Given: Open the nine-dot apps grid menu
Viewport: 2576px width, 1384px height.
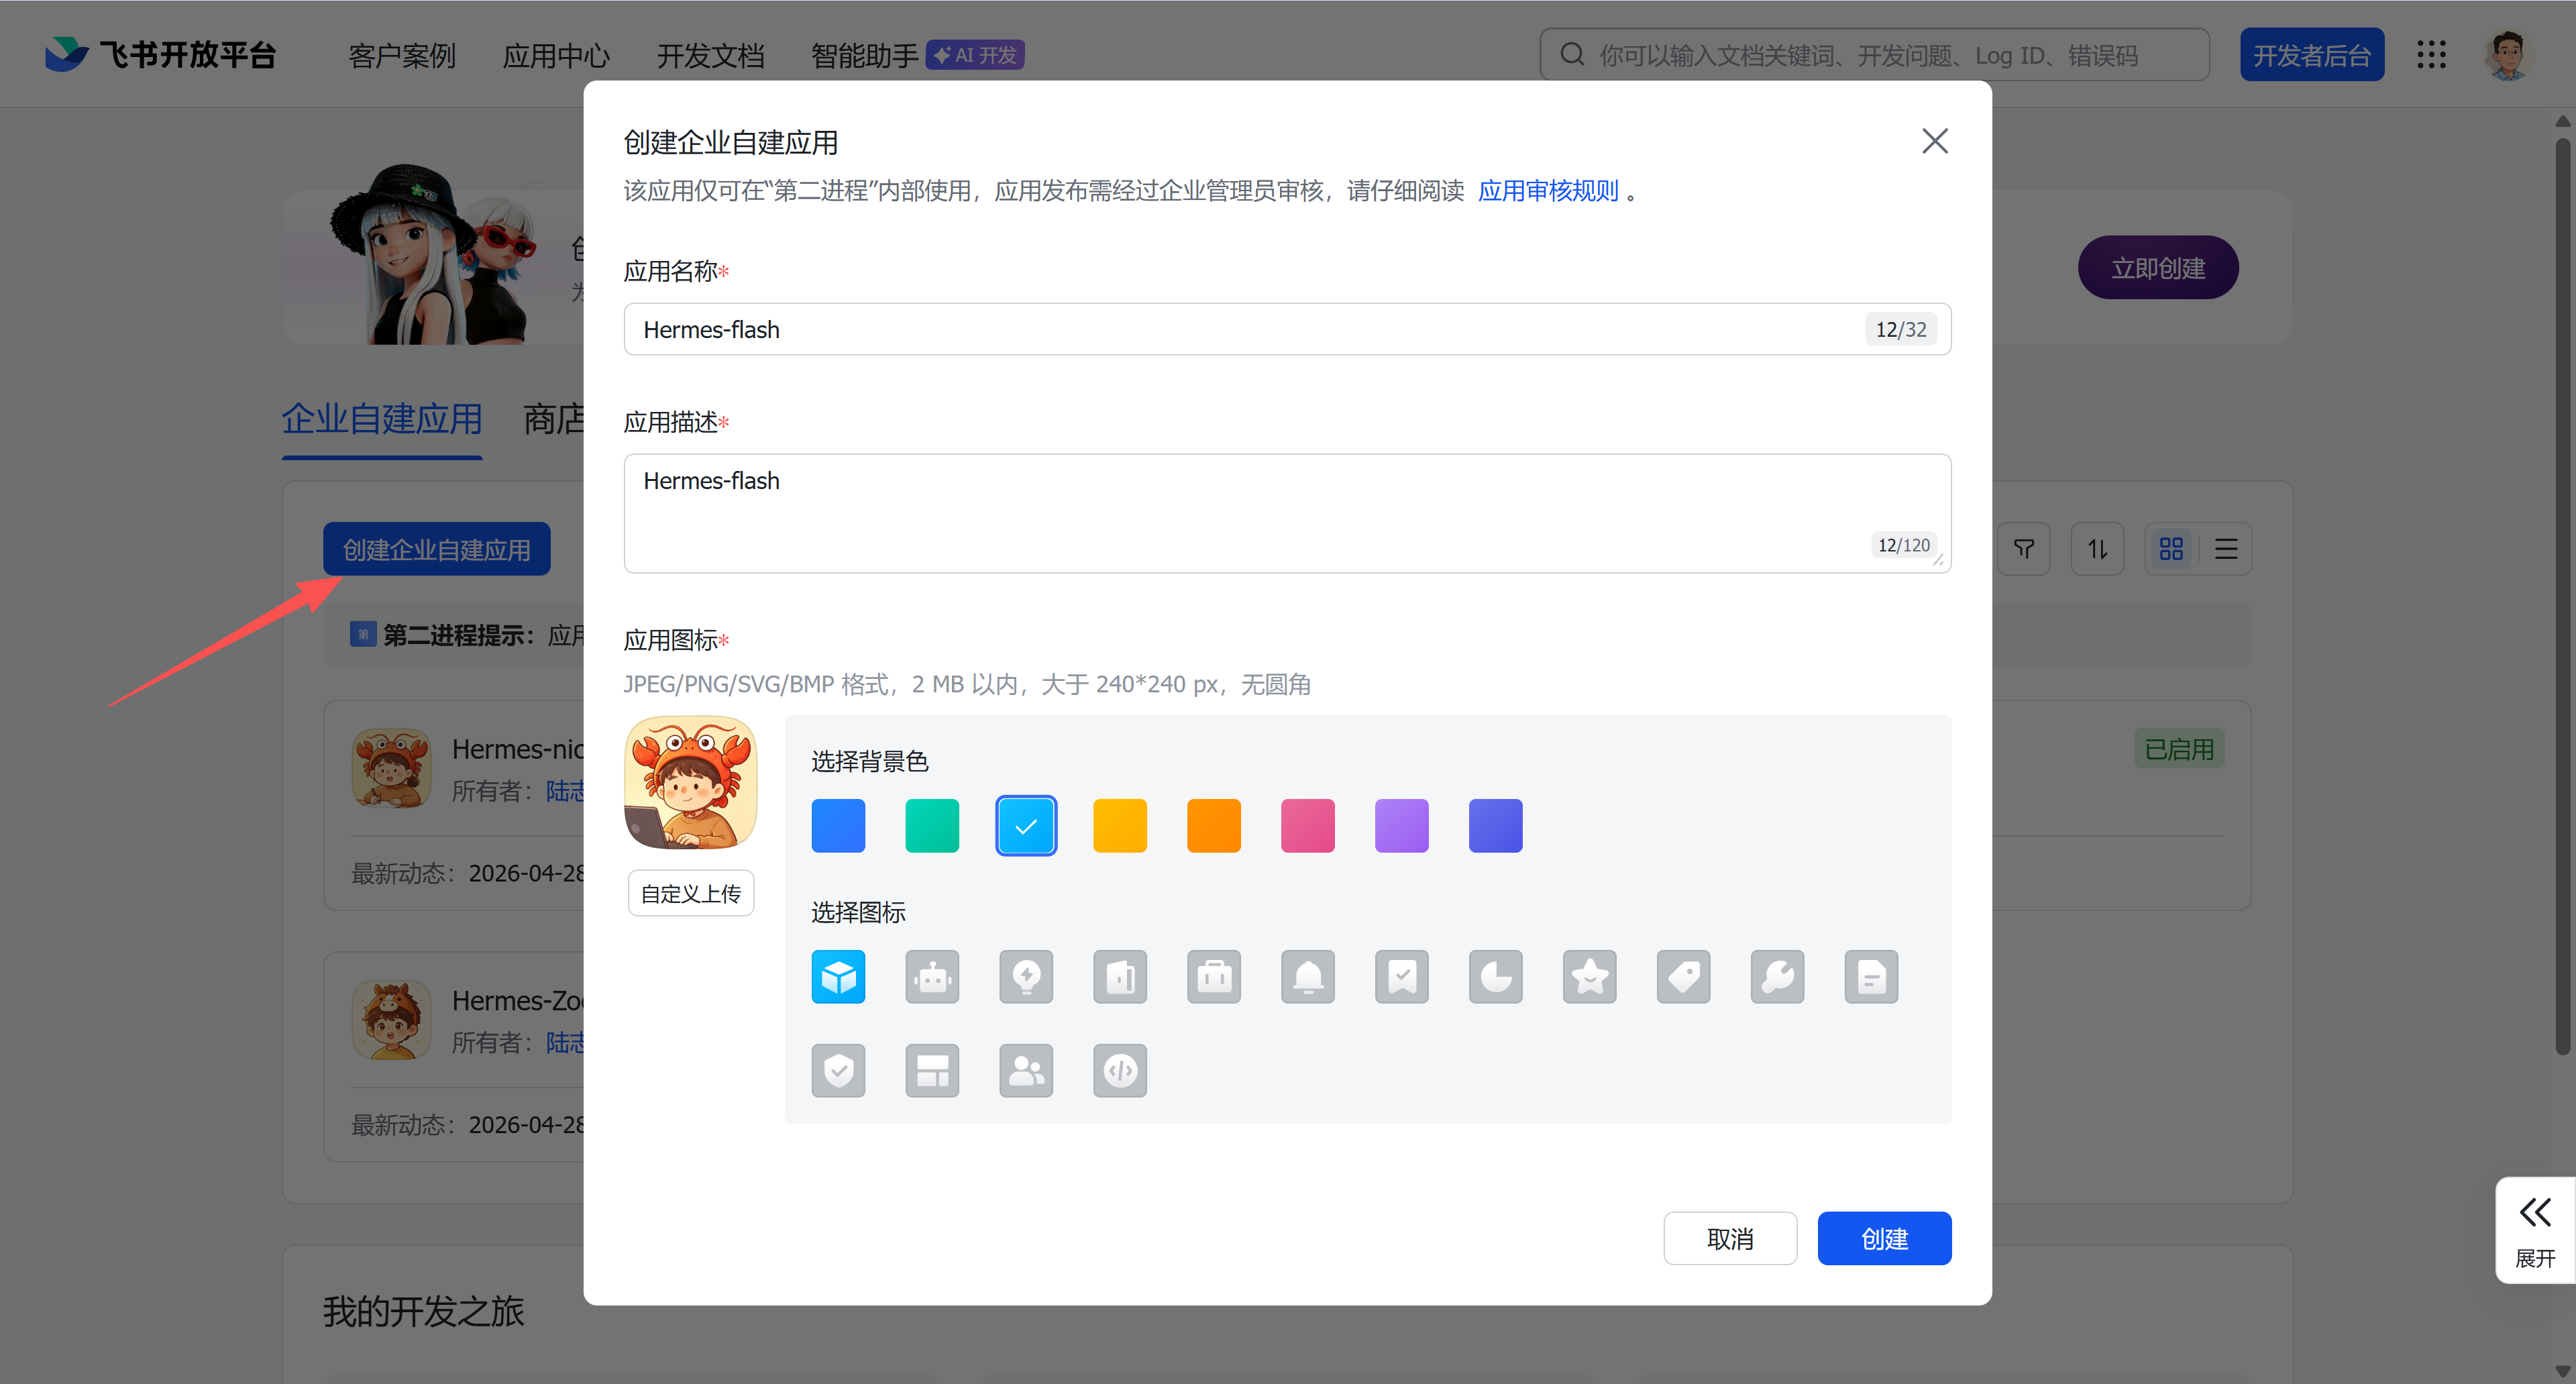Looking at the screenshot, I should point(2431,55).
